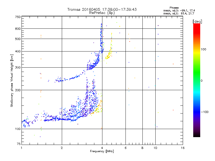The height and width of the screenshot is (161, 215).
Task: Click the x-axis tick label '6'
Action: [126, 148]
